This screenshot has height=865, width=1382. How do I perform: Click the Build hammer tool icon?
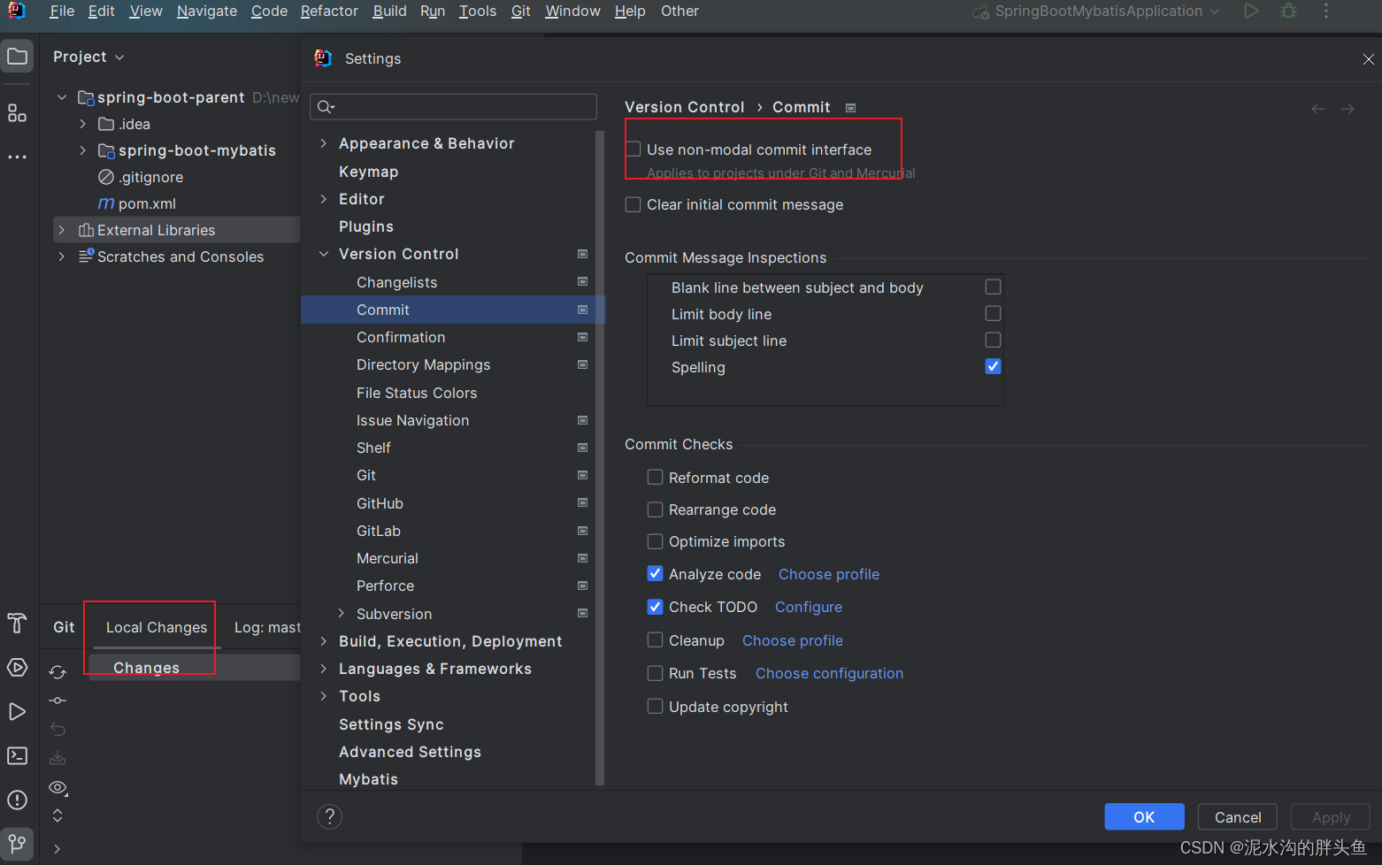coord(17,623)
